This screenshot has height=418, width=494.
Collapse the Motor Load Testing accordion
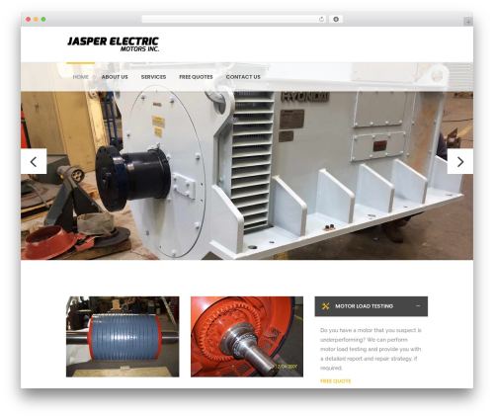pos(418,306)
